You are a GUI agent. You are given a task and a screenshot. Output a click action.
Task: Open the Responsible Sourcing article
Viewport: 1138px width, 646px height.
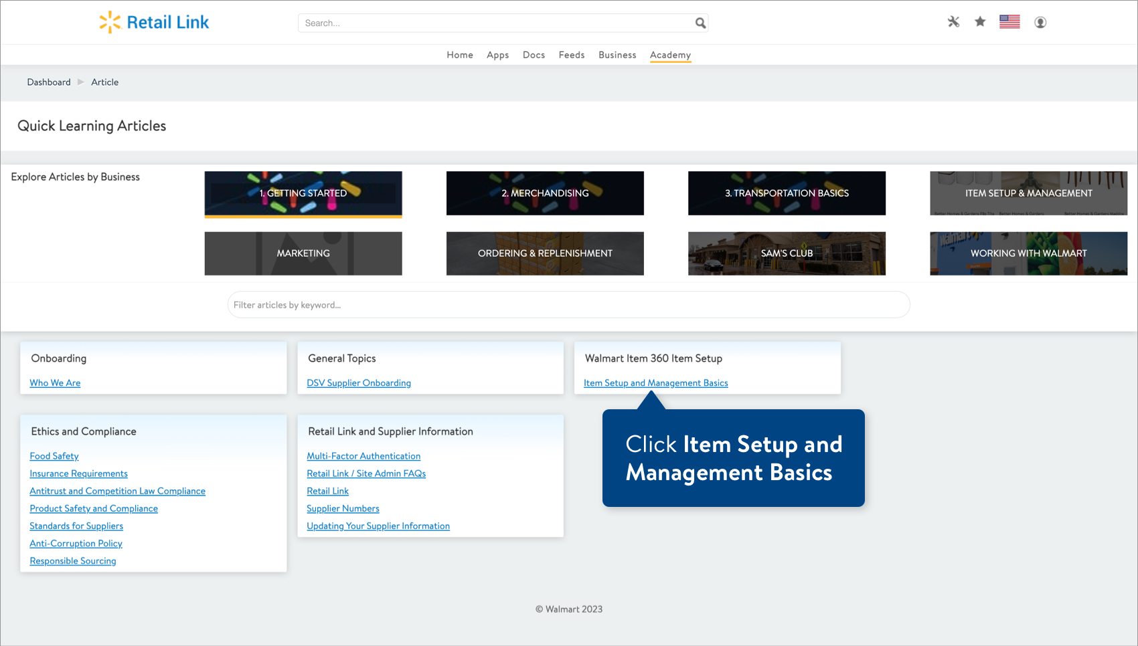(x=73, y=560)
